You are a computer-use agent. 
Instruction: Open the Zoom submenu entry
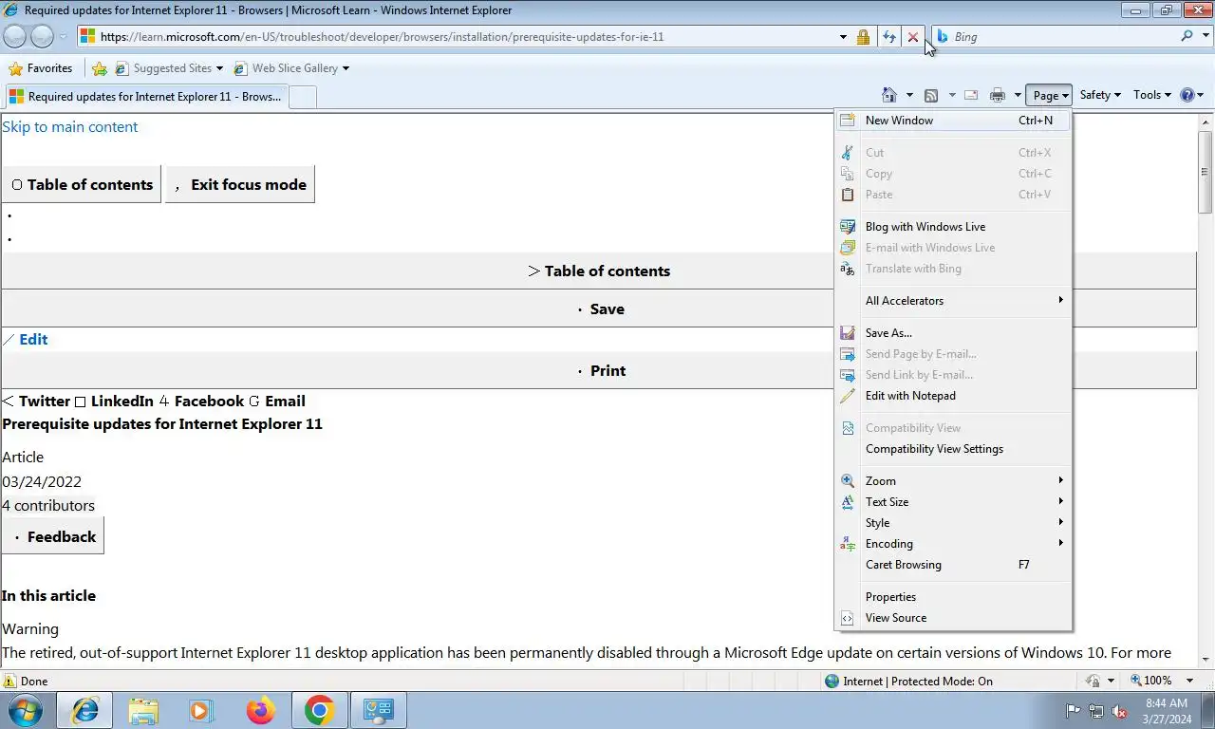click(953, 481)
